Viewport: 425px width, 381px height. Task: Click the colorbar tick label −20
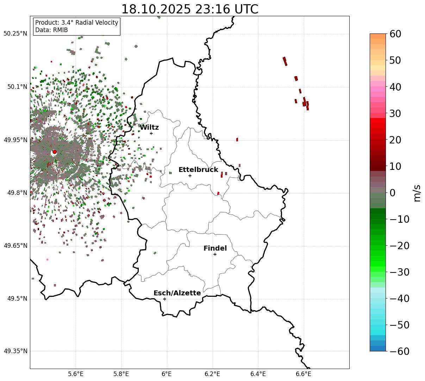tap(399, 245)
